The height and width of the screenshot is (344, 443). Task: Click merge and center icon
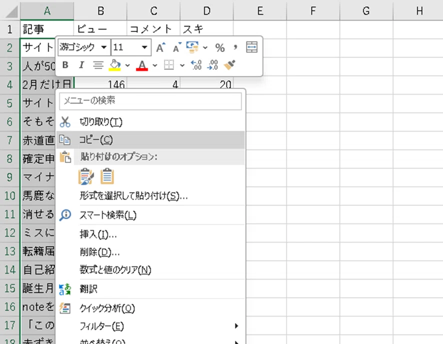click(x=251, y=47)
